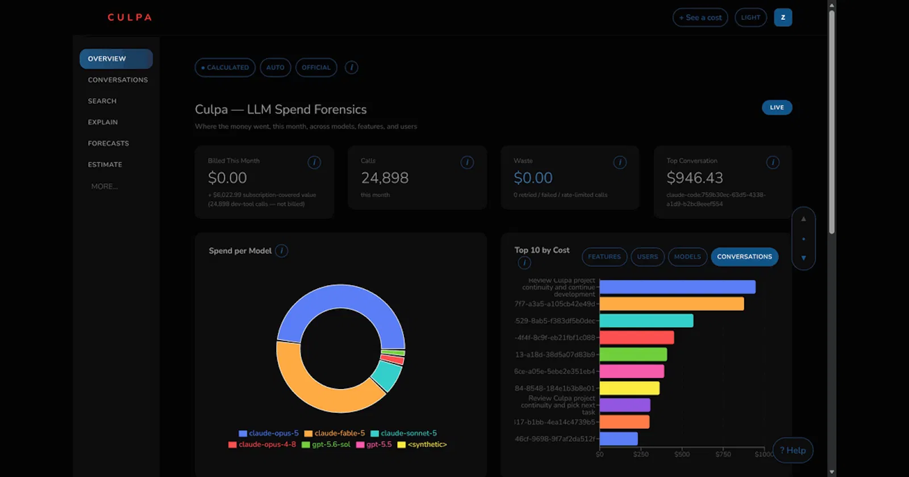Open info icon on Top Conversation card
The width and height of the screenshot is (909, 477).
click(773, 162)
